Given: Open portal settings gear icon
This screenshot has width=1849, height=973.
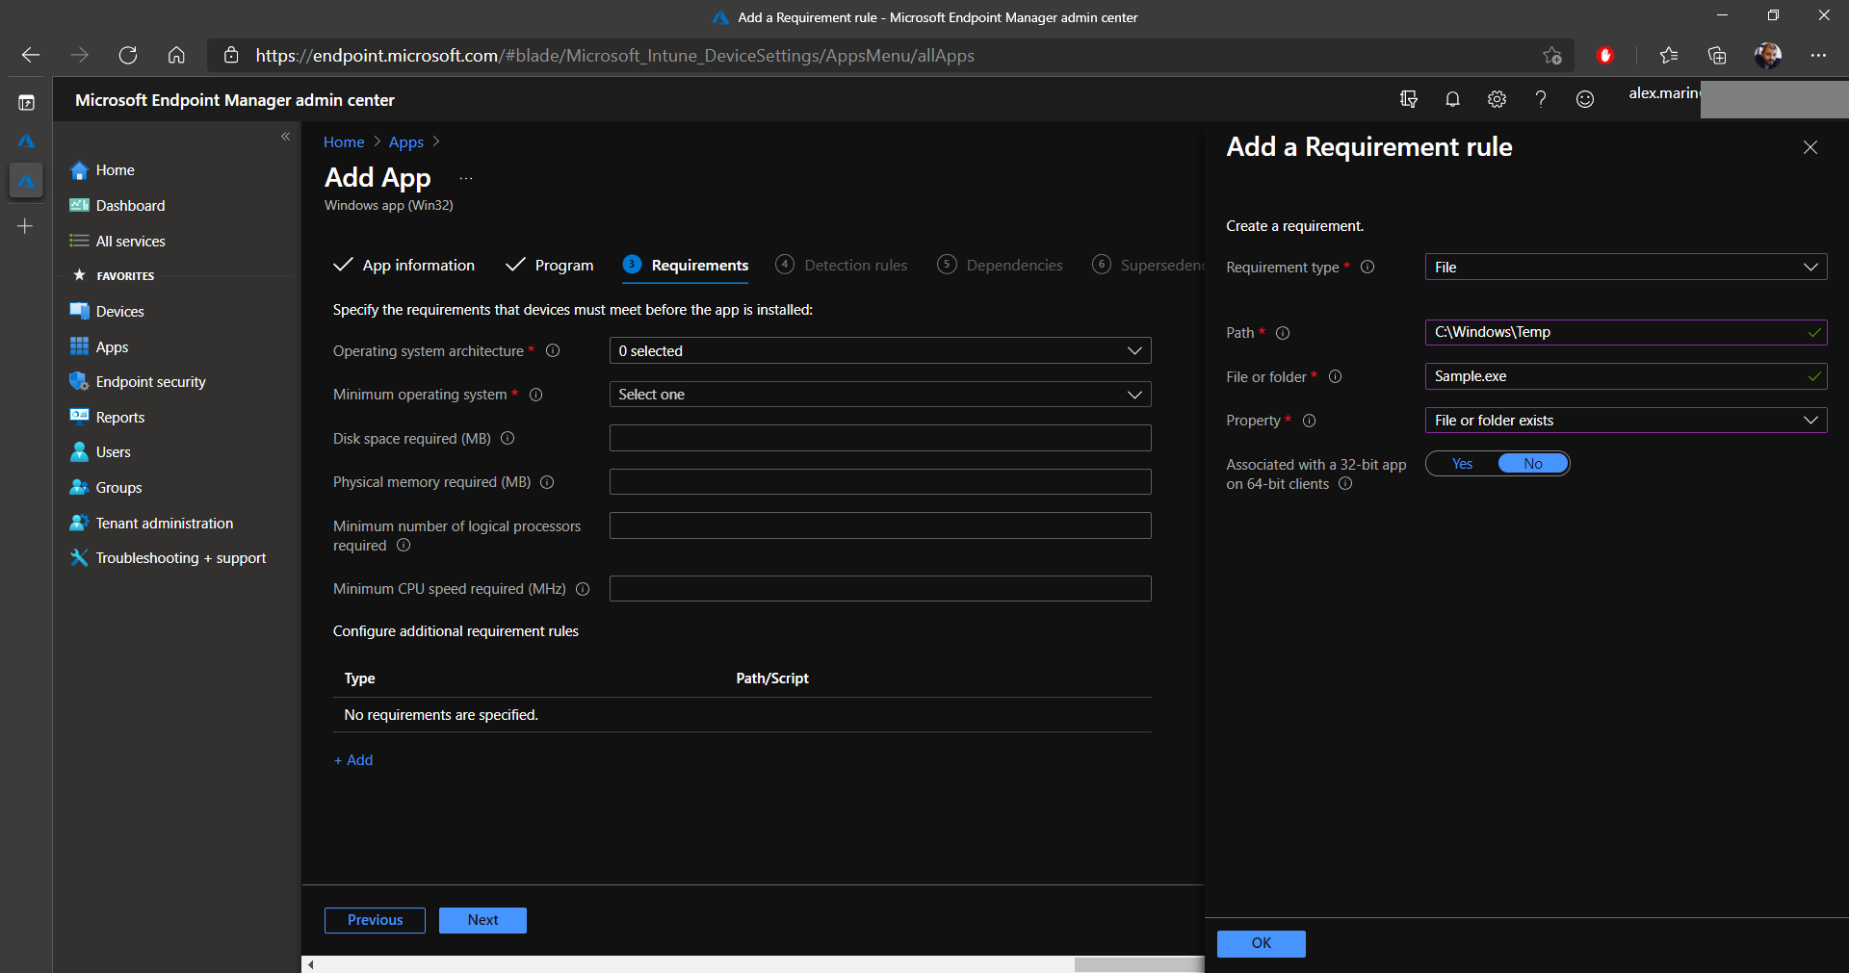Looking at the screenshot, I should (1497, 99).
